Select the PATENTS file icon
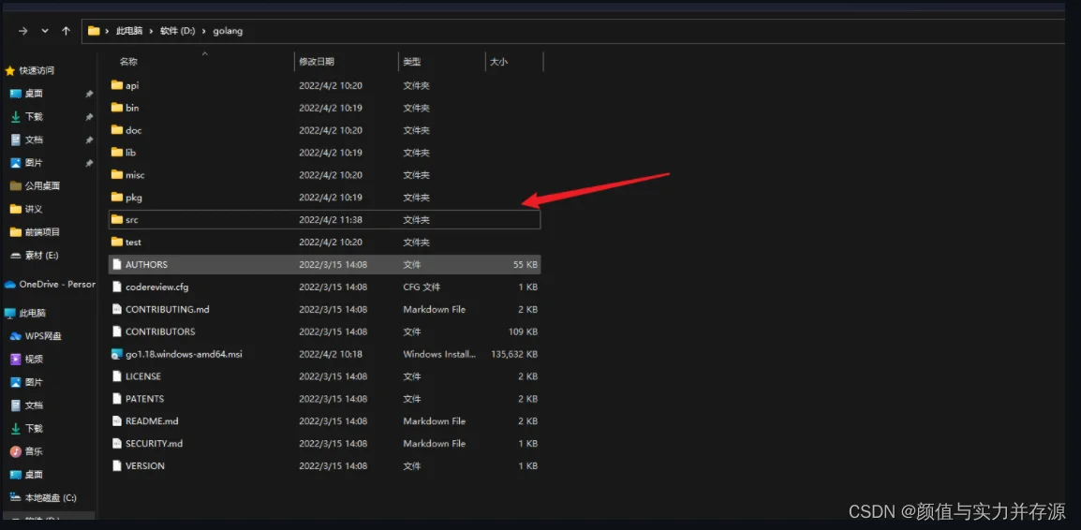 coord(116,398)
